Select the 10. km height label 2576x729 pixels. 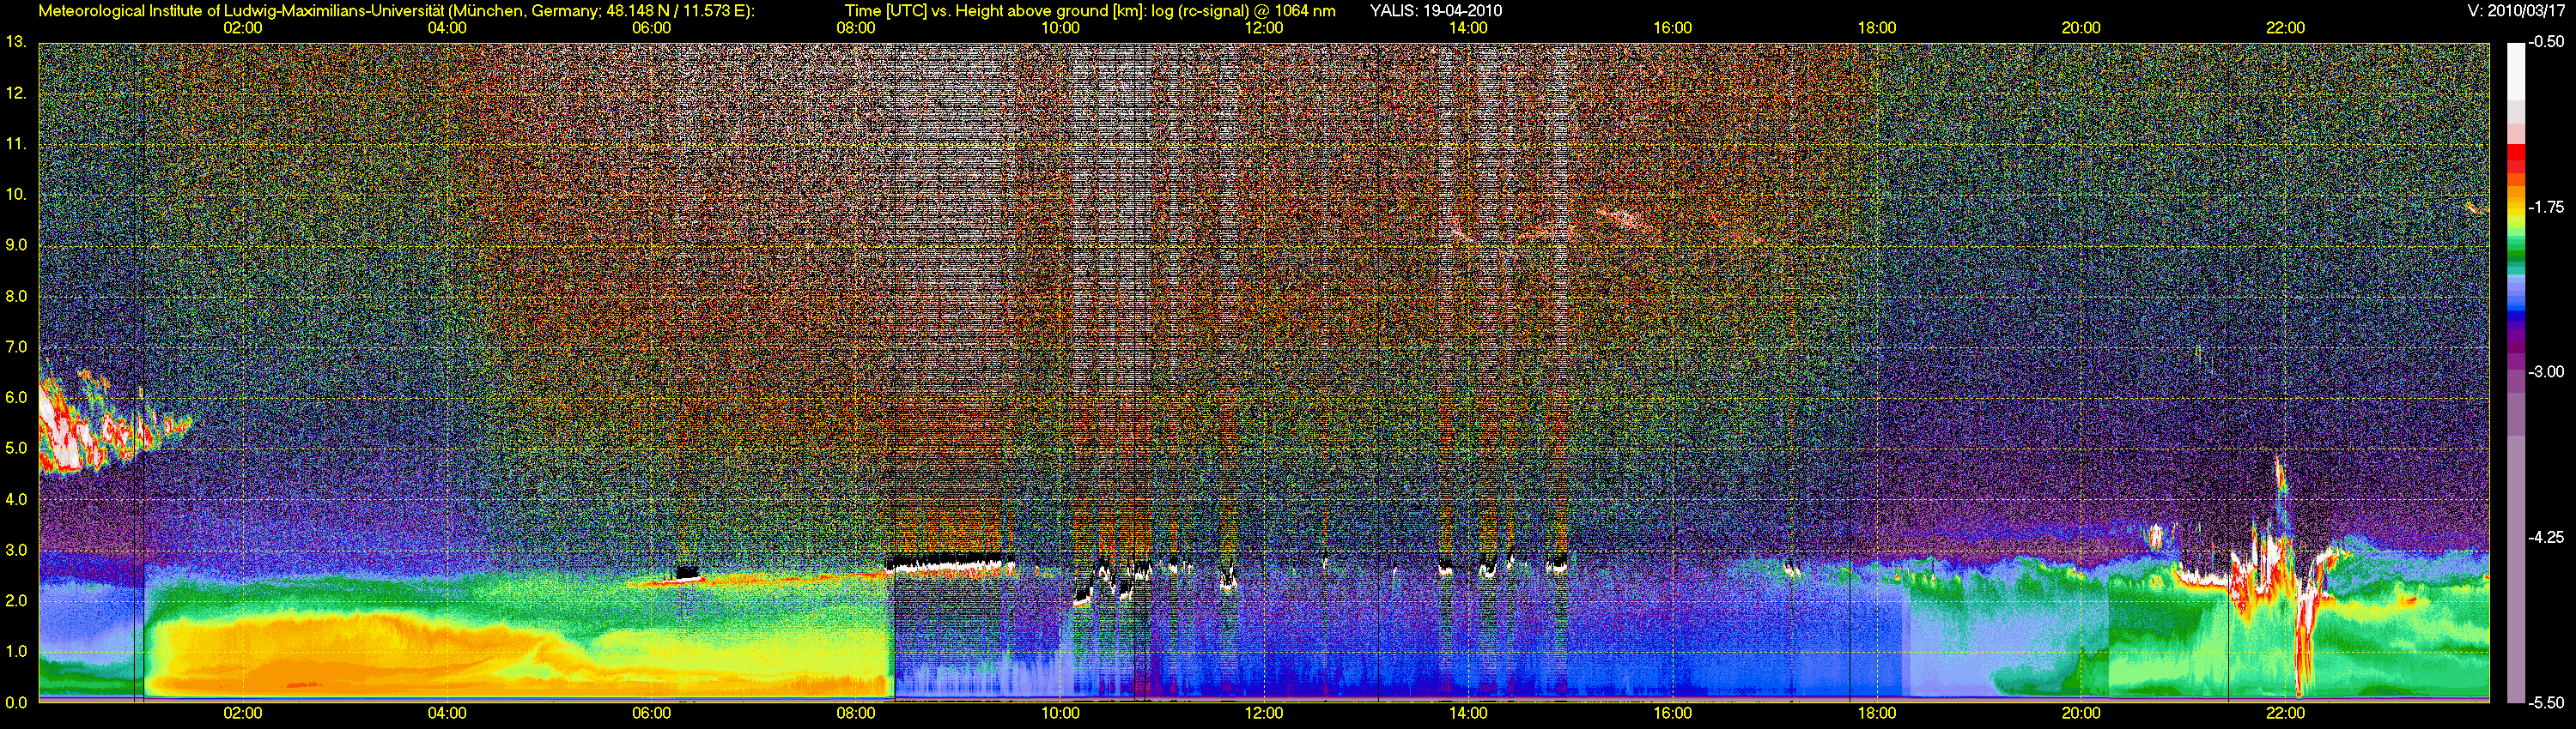click(x=15, y=194)
